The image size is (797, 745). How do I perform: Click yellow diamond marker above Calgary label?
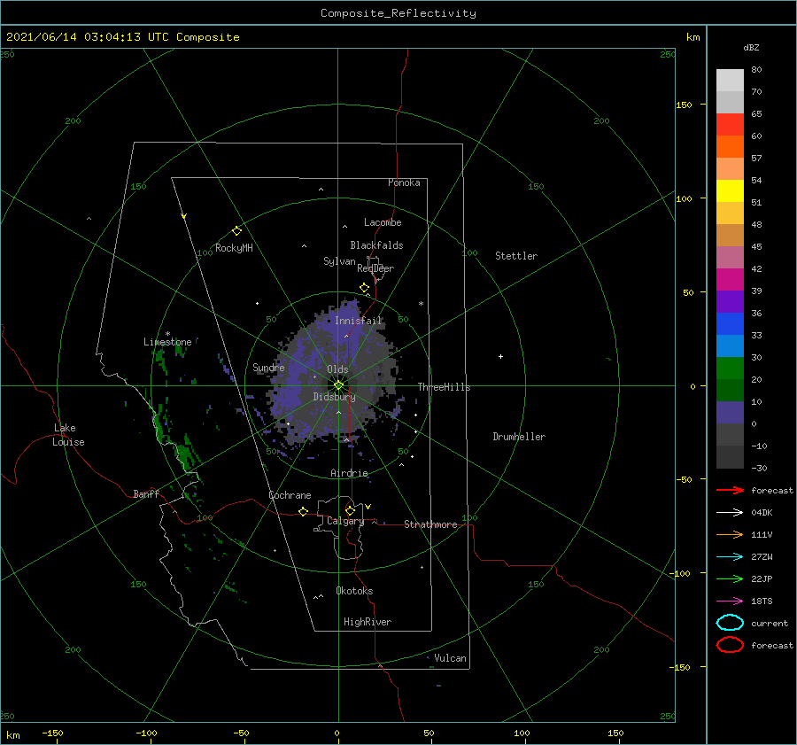click(350, 510)
